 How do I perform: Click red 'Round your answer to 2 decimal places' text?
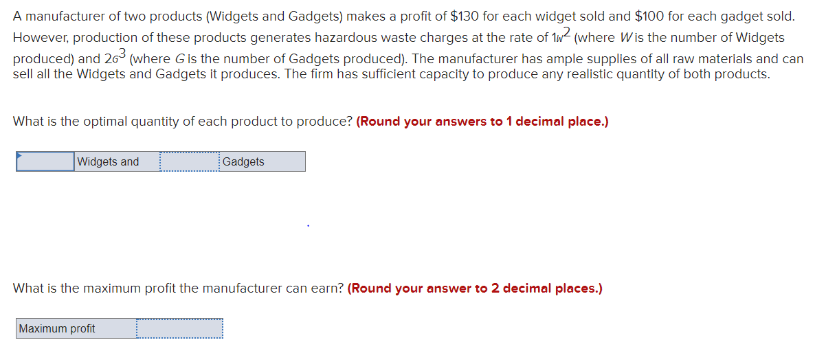[x=475, y=289]
